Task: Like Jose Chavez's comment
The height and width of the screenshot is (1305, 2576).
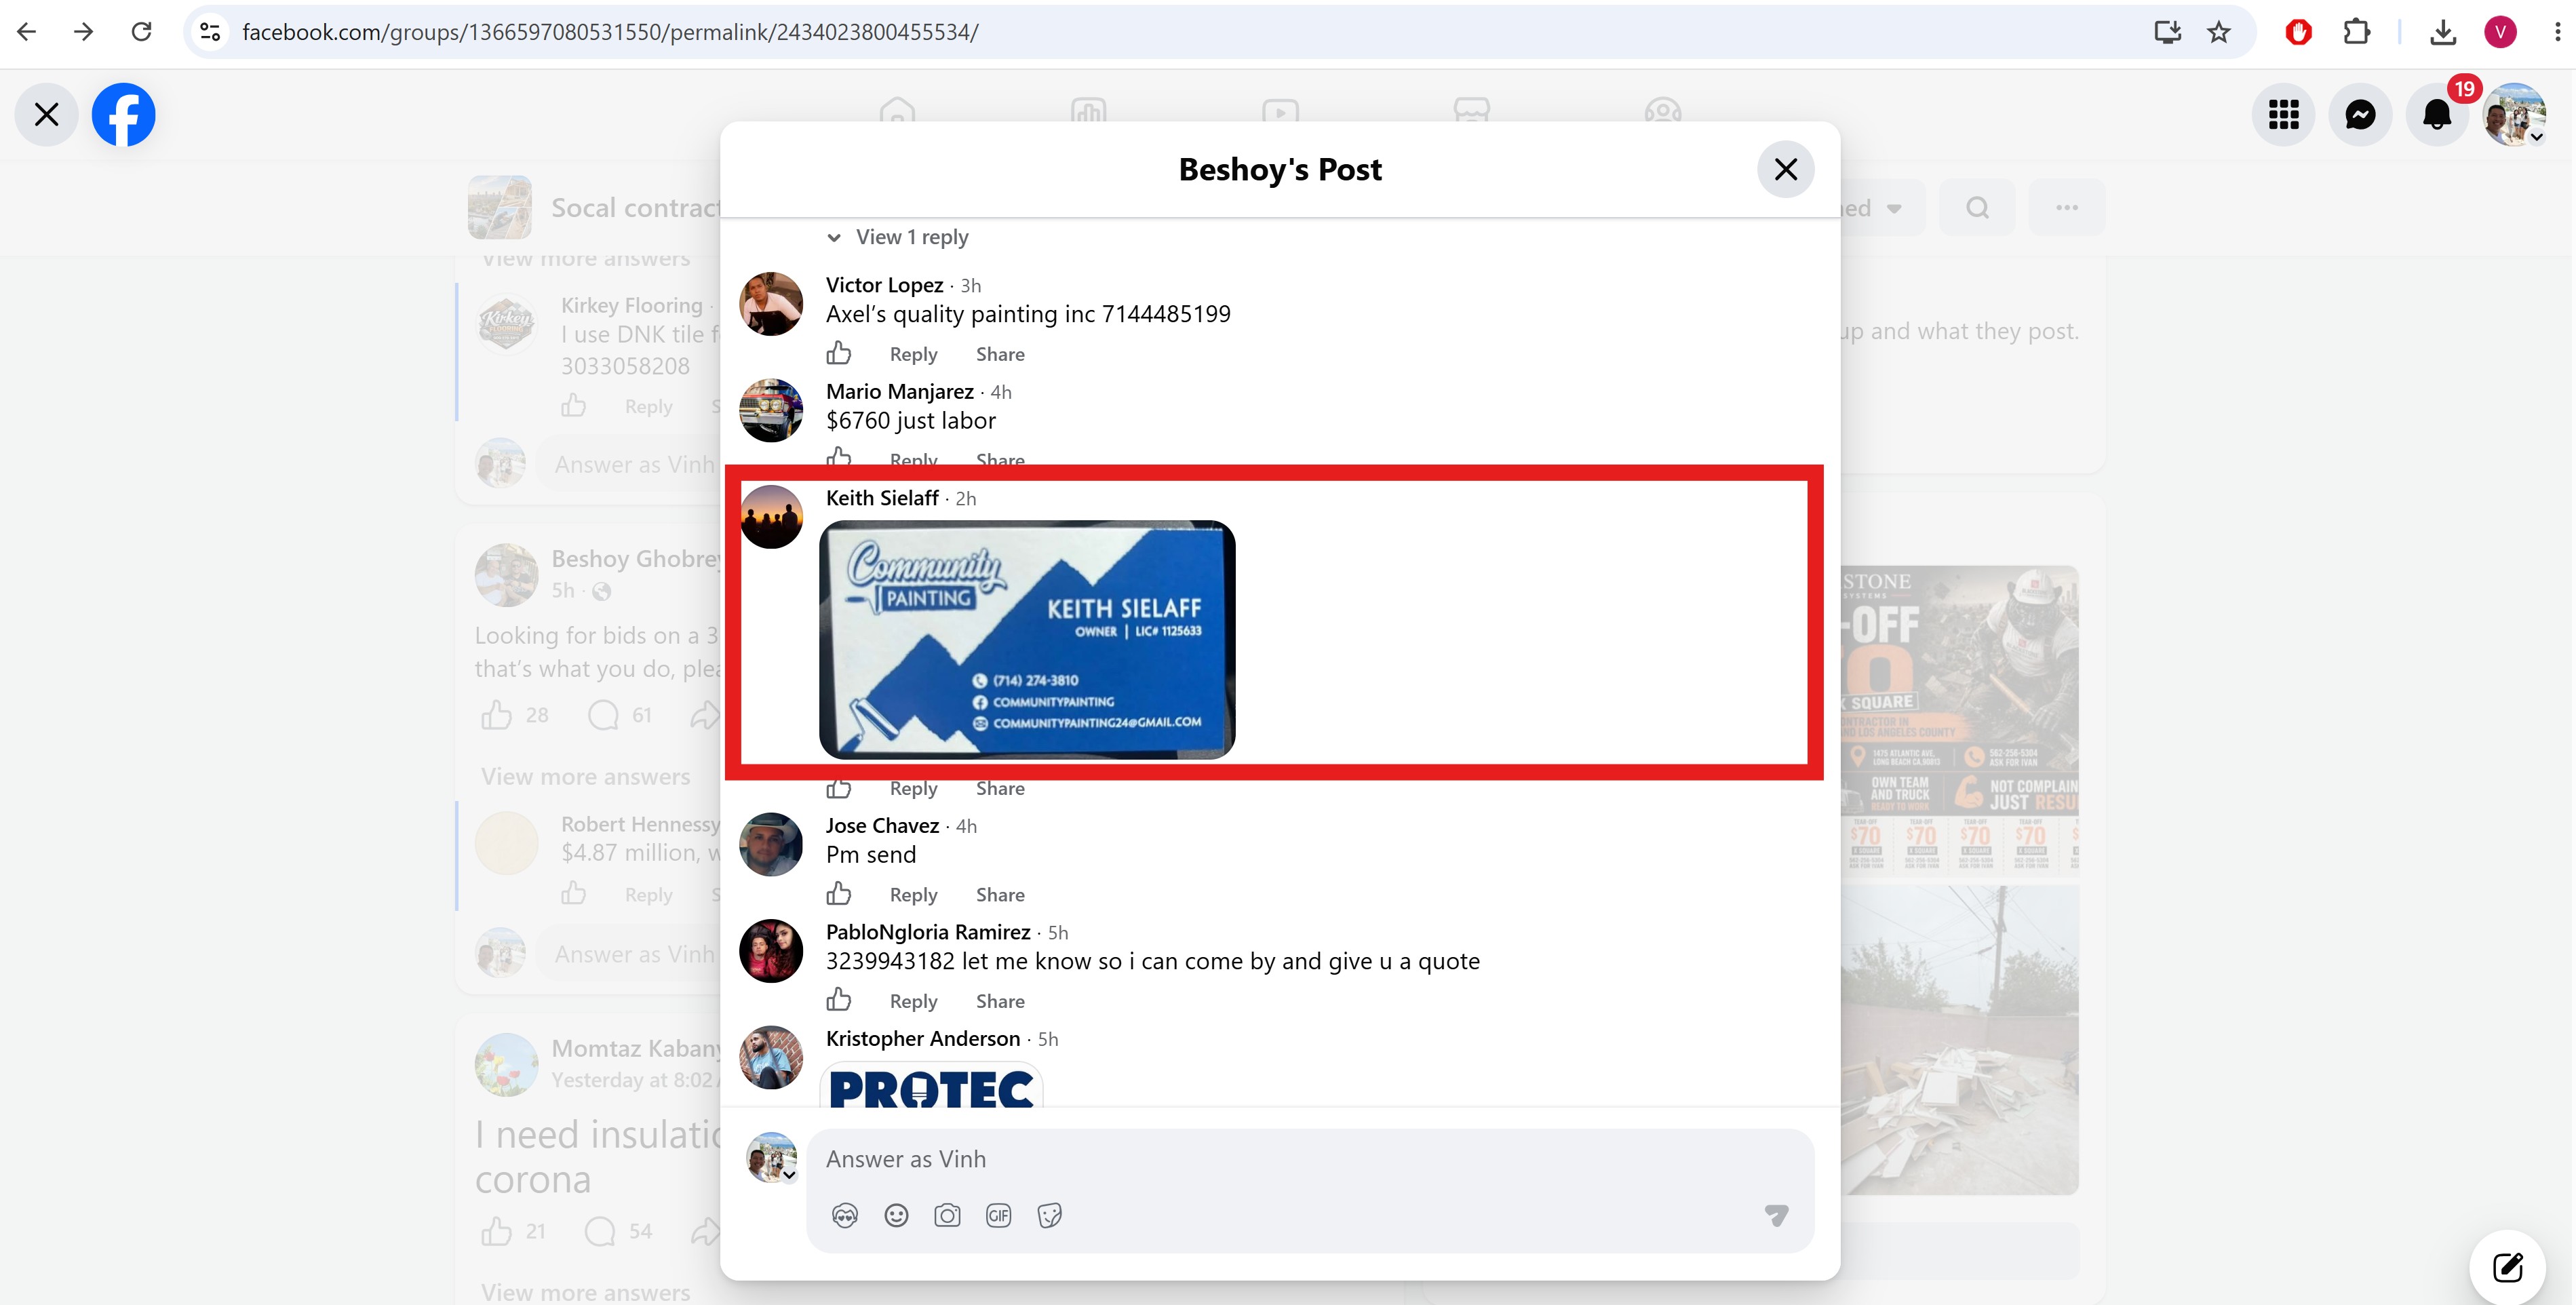Action: (839, 893)
